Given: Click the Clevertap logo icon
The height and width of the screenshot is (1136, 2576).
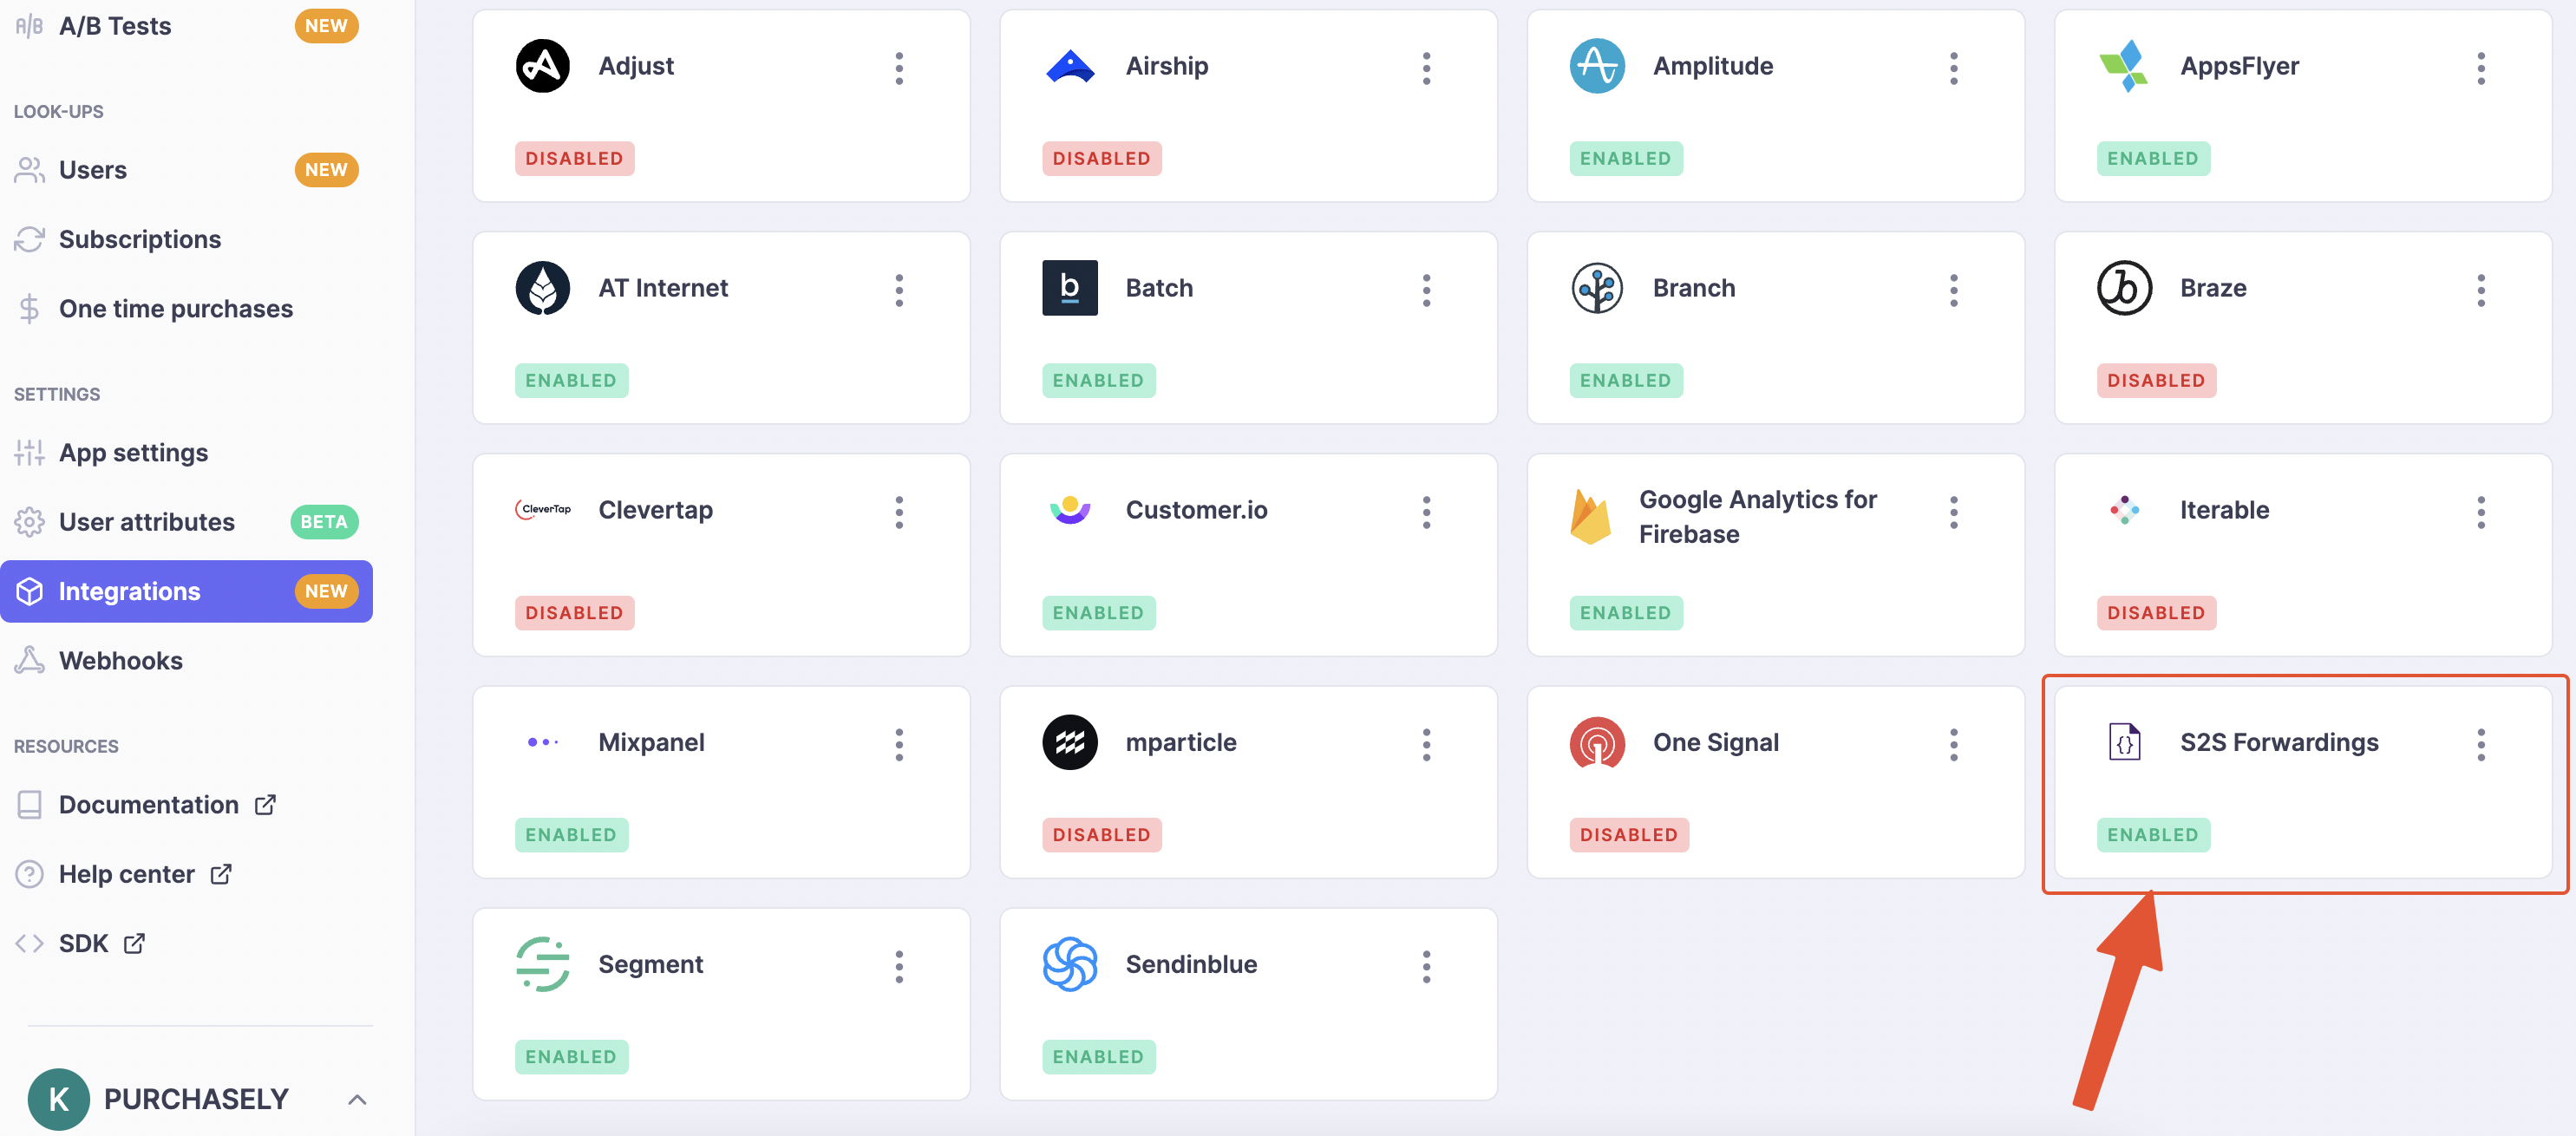Looking at the screenshot, I should (542, 510).
